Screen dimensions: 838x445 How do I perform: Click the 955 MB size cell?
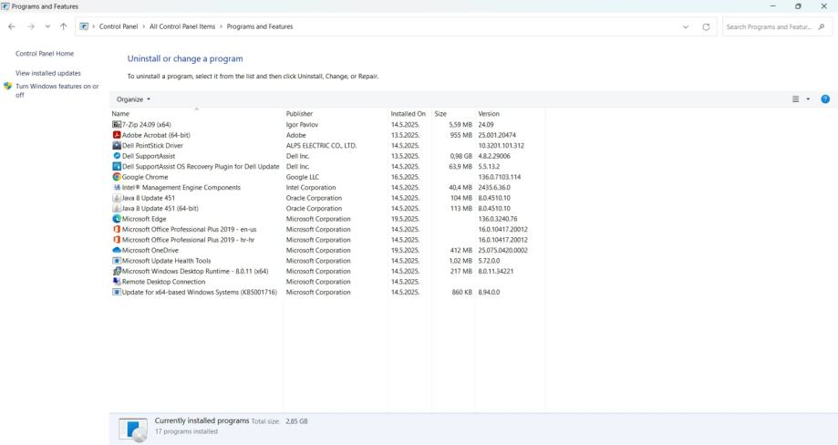pos(460,135)
